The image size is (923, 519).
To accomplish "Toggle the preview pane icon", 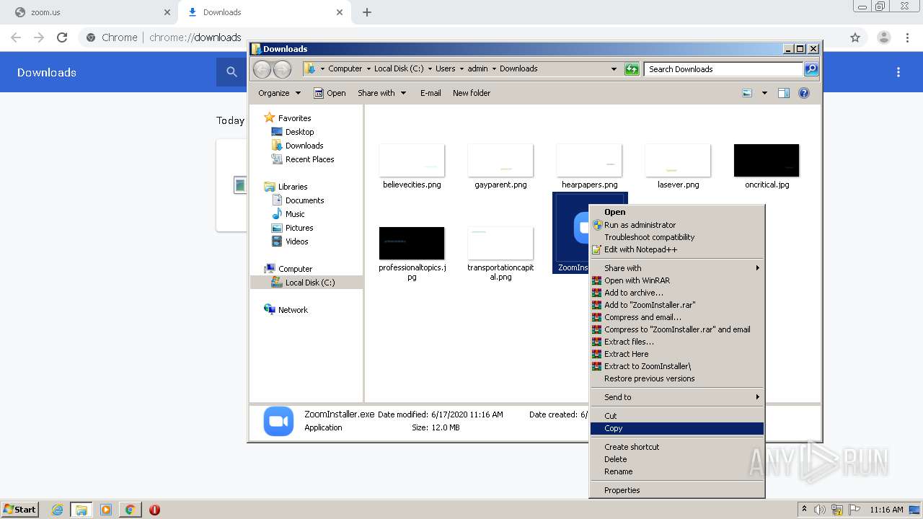I will click(x=784, y=93).
